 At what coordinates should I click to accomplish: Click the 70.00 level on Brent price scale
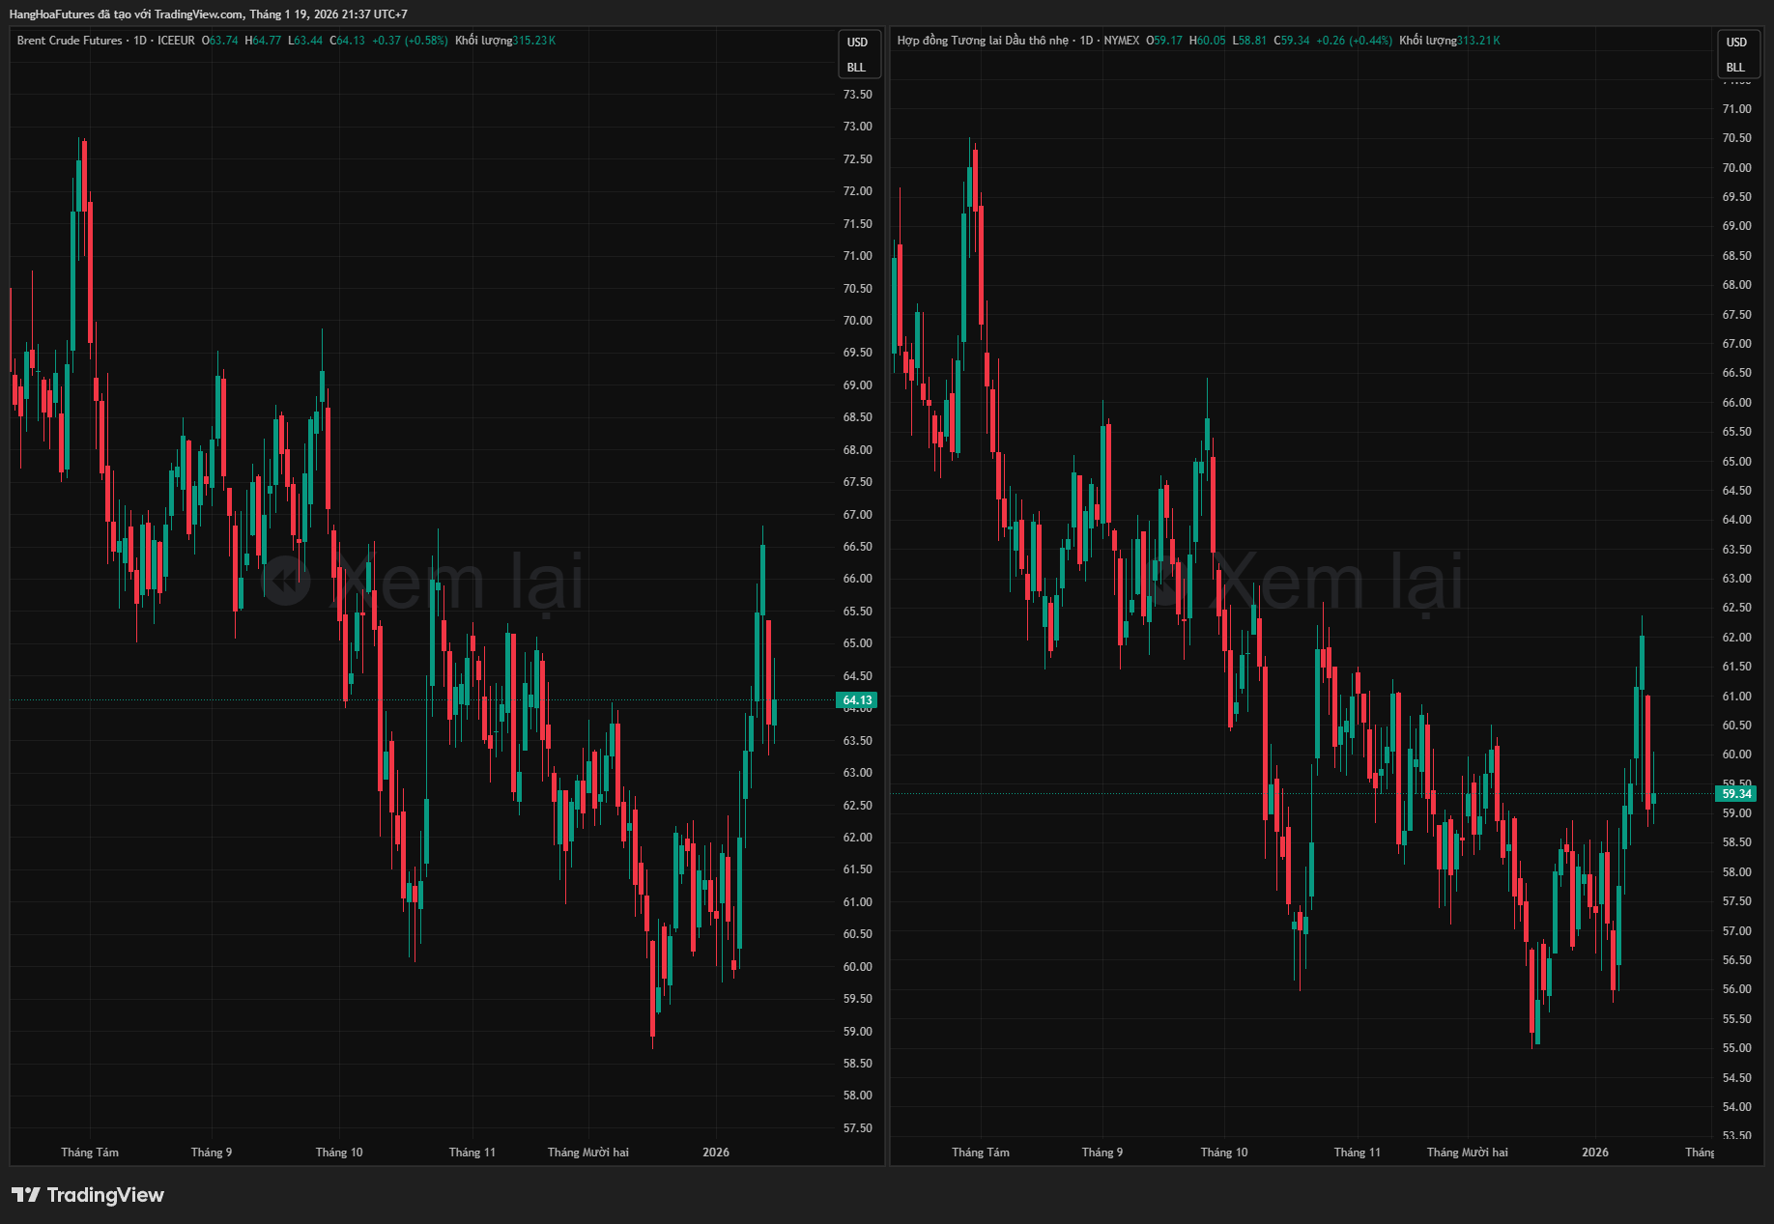[857, 321]
